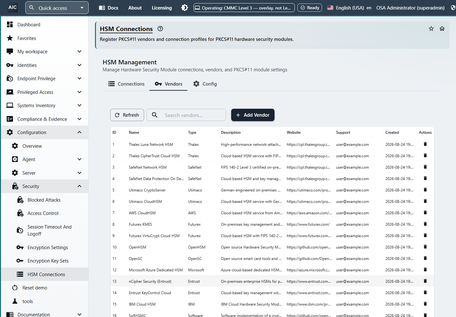Change language from English (USA)
The height and width of the screenshot is (317, 456).
coord(349,8)
